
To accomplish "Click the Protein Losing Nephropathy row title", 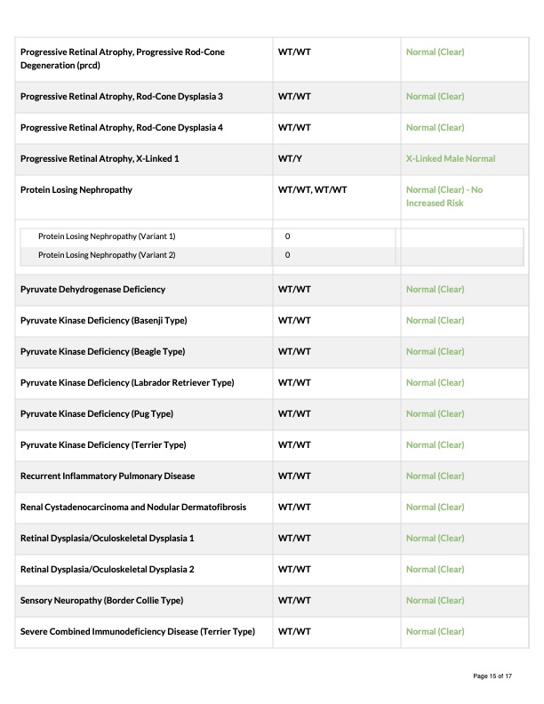I will 76,190.
